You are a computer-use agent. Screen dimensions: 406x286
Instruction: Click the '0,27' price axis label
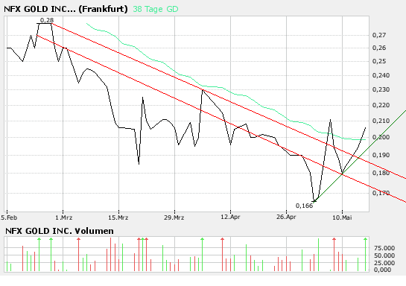click(379, 35)
